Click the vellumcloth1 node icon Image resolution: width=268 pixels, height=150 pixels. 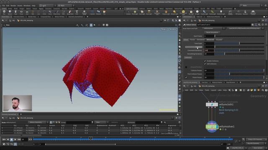point(212,104)
